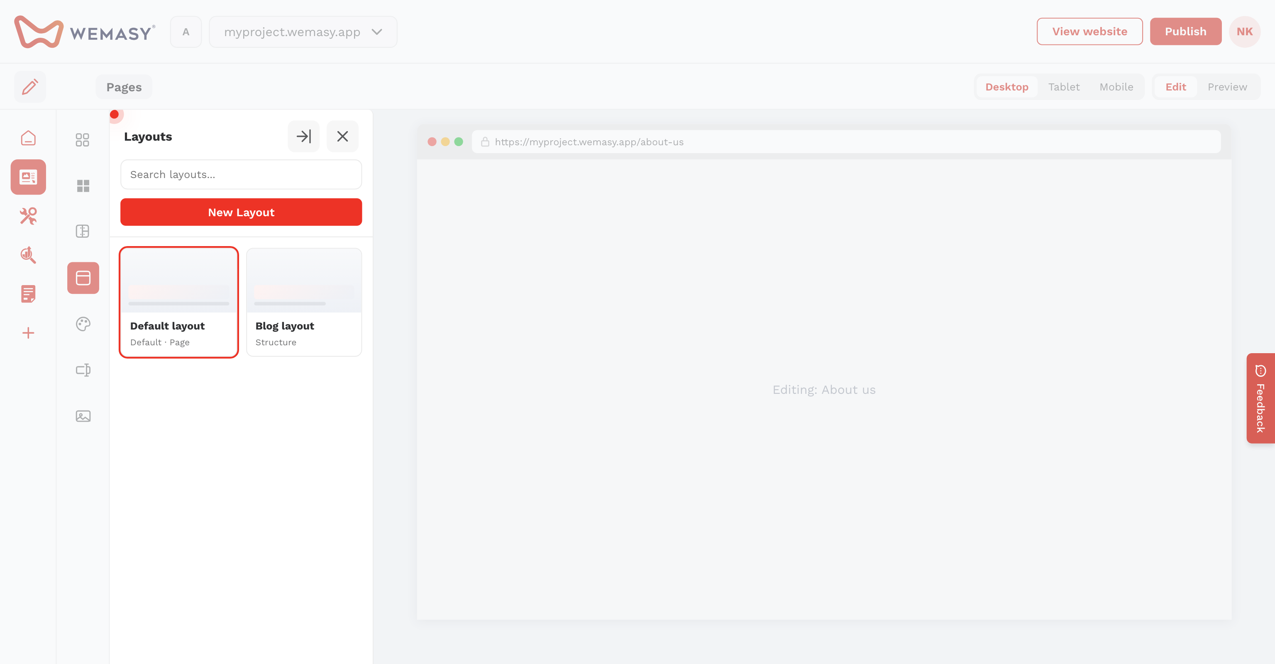Open the tools and settings sidebar icon
The height and width of the screenshot is (664, 1275).
28,216
